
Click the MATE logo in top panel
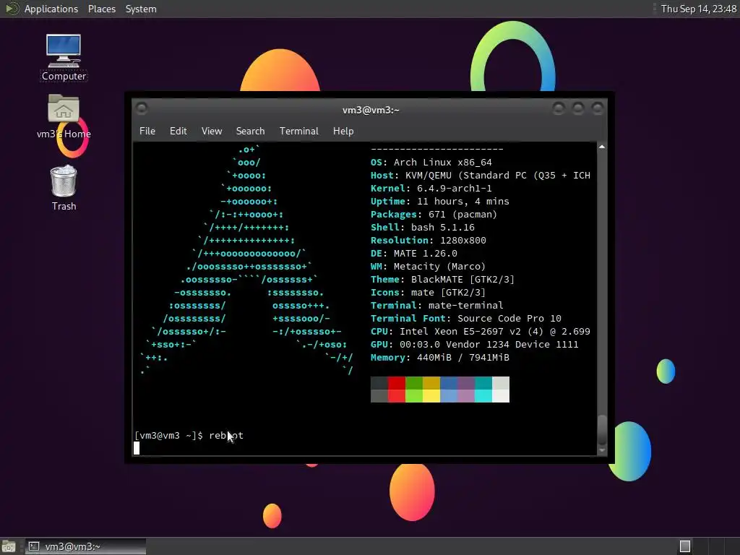(12, 9)
